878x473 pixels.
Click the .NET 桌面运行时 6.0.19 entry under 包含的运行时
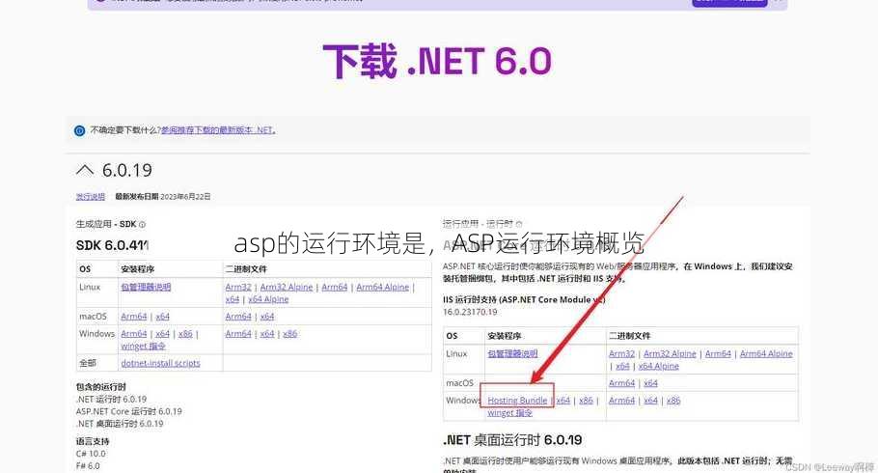(x=120, y=424)
